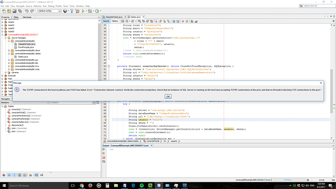The width and height of the screenshot is (336, 189).
Task: Select conectarMySql() in Navigator
Action: click(x=18, y=113)
